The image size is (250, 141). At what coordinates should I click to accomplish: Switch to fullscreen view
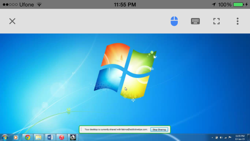[217, 21]
